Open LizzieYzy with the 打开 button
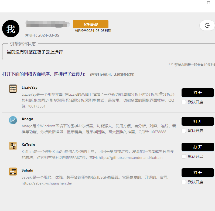This screenshot has width=215, height=211. (x=197, y=93)
